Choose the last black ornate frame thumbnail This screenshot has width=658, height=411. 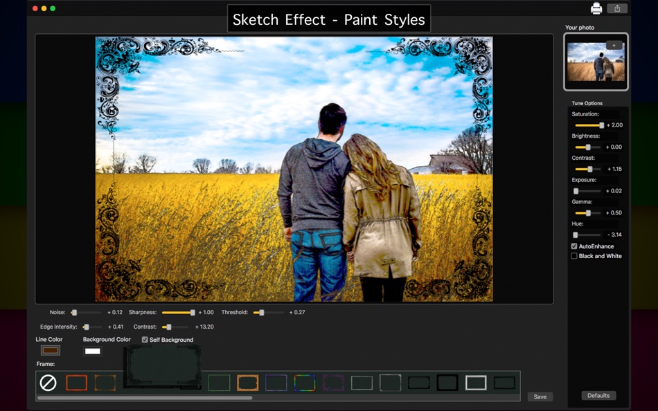(x=504, y=383)
